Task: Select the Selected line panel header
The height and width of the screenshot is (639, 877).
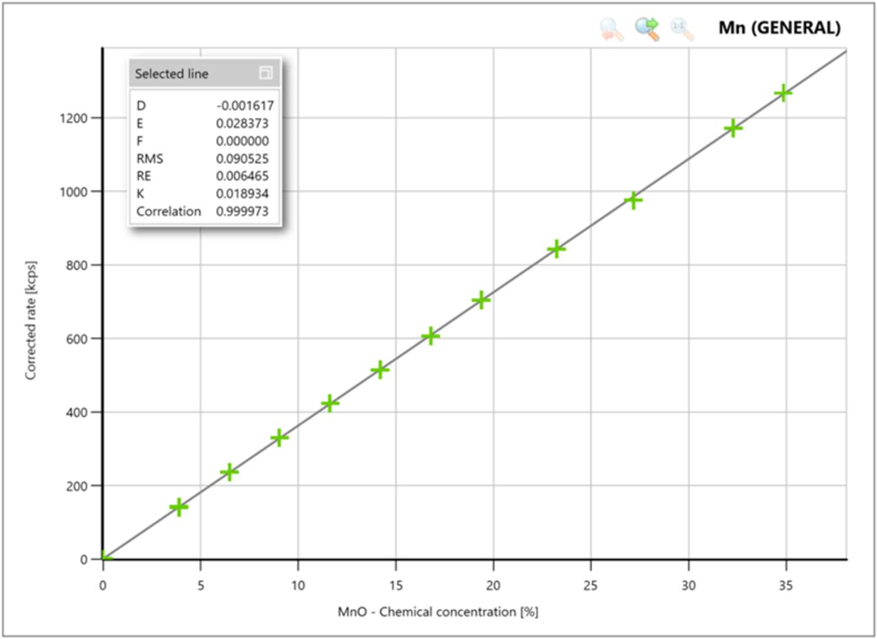Action: (204, 74)
